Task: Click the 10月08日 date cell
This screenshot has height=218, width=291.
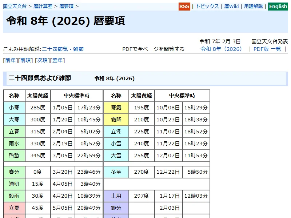Action: [168, 108]
